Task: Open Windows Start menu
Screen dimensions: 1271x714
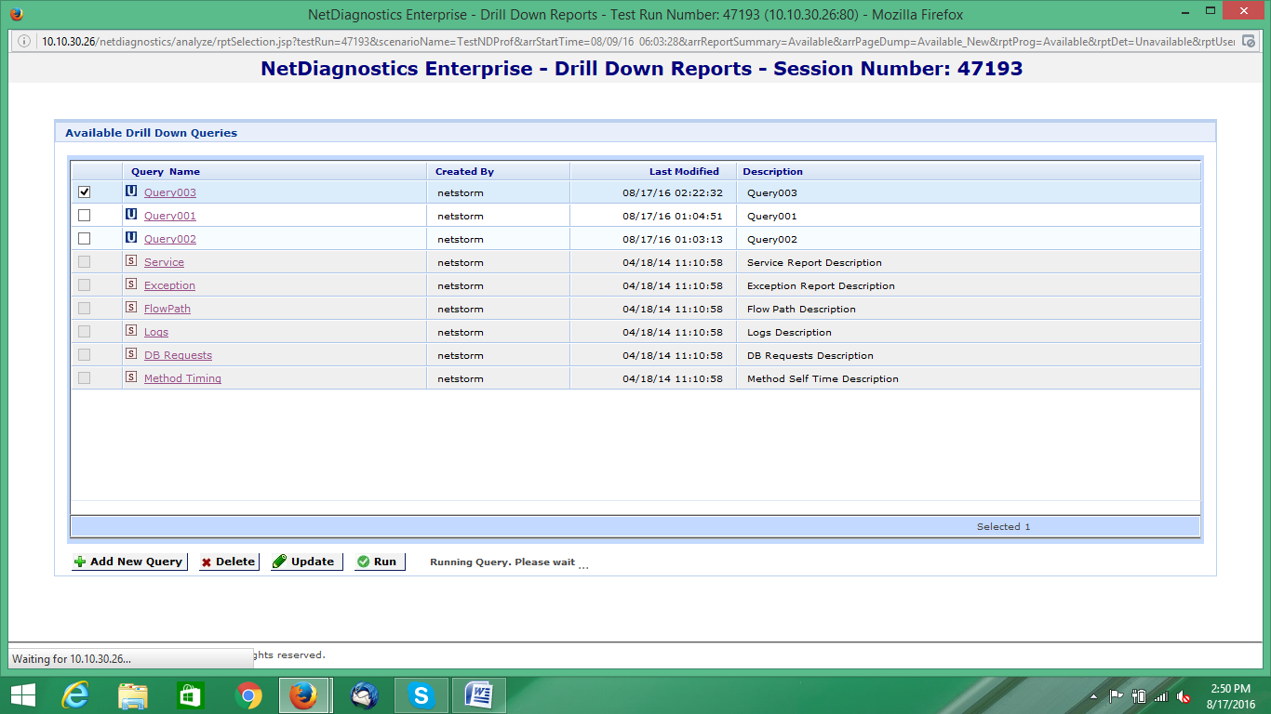Action: click(x=22, y=695)
